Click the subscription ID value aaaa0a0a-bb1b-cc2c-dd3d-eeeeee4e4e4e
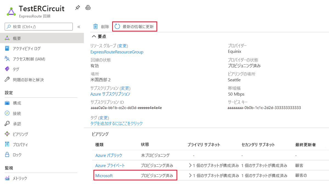Image resolution: width=329 pixels, height=184 pixels. (x=126, y=108)
